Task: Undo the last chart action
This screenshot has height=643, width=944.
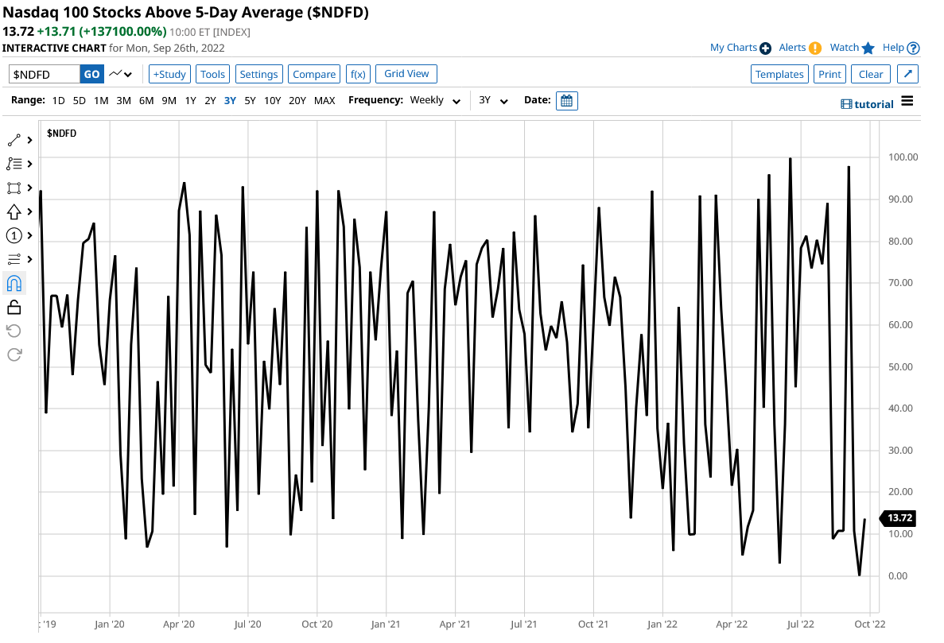Action: click(14, 331)
